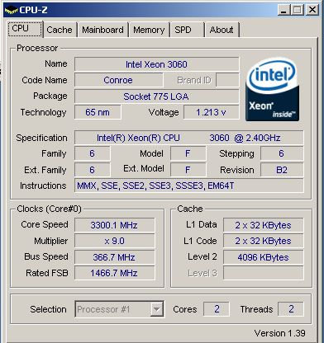
Task: Close the CPU-Z window
Action: tap(312, 10)
